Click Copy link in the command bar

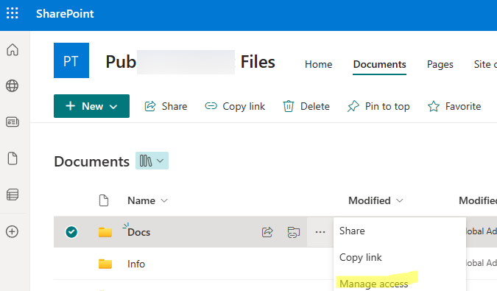235,106
